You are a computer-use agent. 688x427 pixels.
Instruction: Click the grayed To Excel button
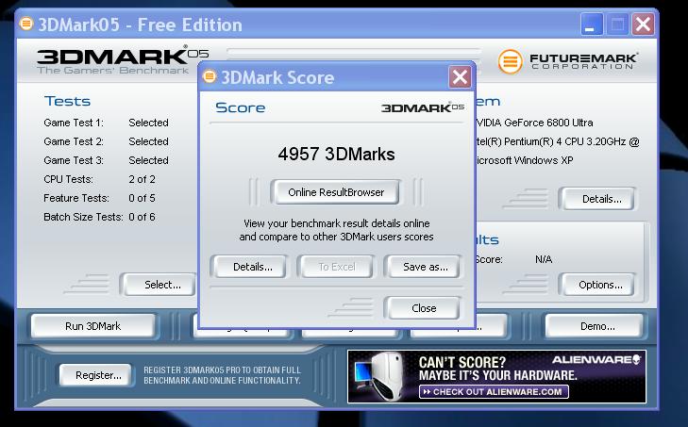pos(337,267)
